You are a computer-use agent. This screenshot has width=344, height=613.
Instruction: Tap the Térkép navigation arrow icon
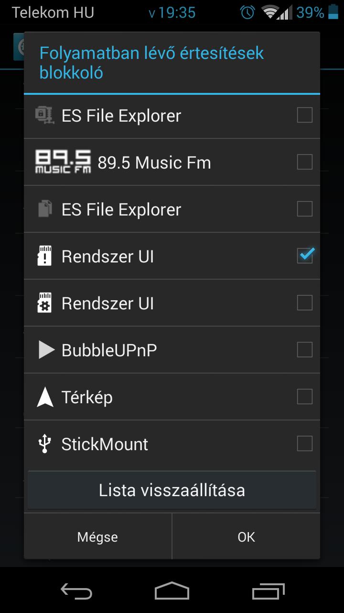pyautogui.click(x=45, y=397)
